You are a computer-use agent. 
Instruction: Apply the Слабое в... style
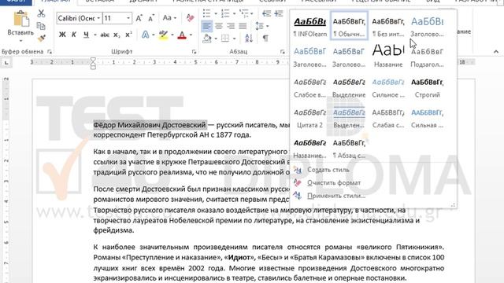[x=309, y=87]
